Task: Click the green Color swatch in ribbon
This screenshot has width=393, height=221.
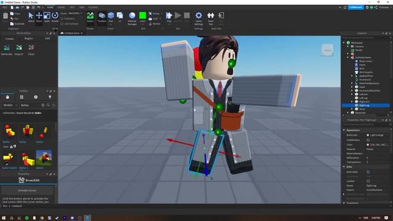Action: [142, 15]
